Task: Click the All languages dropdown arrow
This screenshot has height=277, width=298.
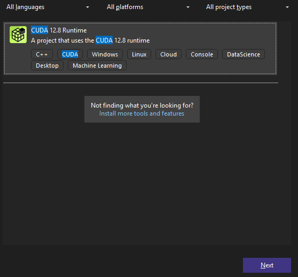Action: coord(88,7)
